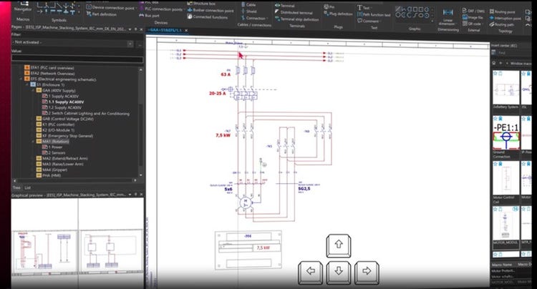Select the =GAA+S1&EFS/1.1 page tab
The height and width of the screenshot is (289, 537).
[x=165, y=30]
